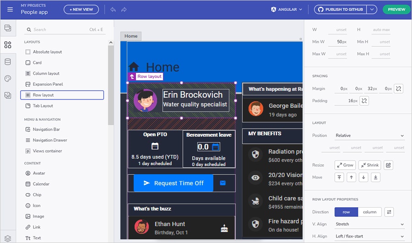This screenshot has height=243, width=412.
Task: Open the V. Align Stretch dropdown
Action: tap(369, 224)
